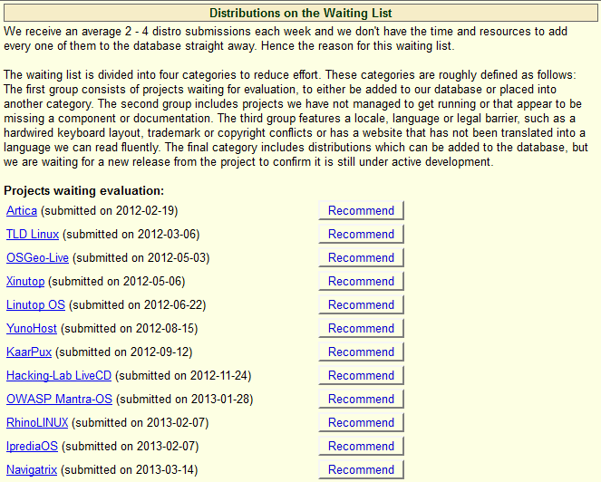
Task: Open the YunoHost link
Action: [32, 328]
